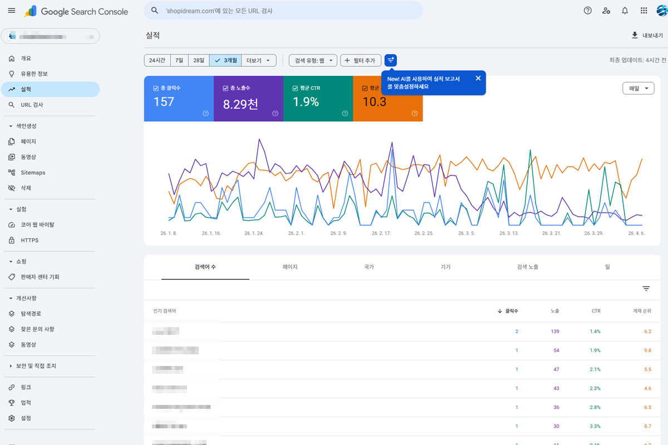The height and width of the screenshot is (445, 668).
Task: Uncheck the 평균 CTR metric card
Action: coord(296,88)
